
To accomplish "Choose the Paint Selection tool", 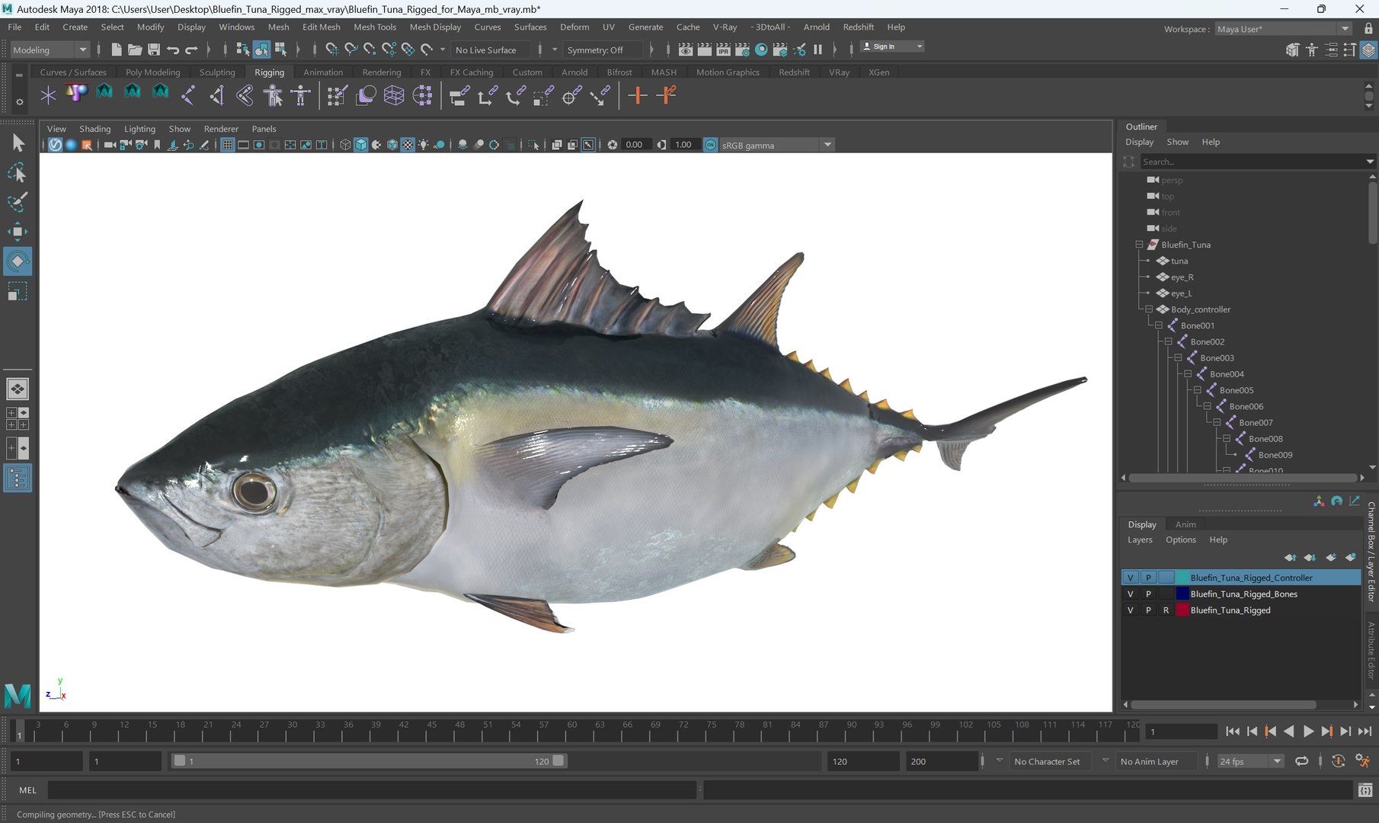I will pos(17,202).
